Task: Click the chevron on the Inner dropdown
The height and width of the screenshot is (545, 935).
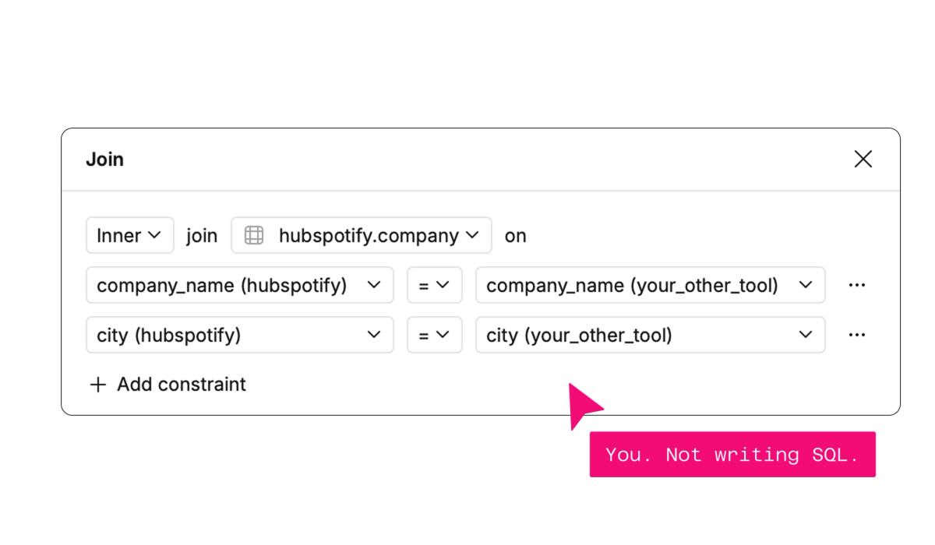Action: [x=156, y=235]
